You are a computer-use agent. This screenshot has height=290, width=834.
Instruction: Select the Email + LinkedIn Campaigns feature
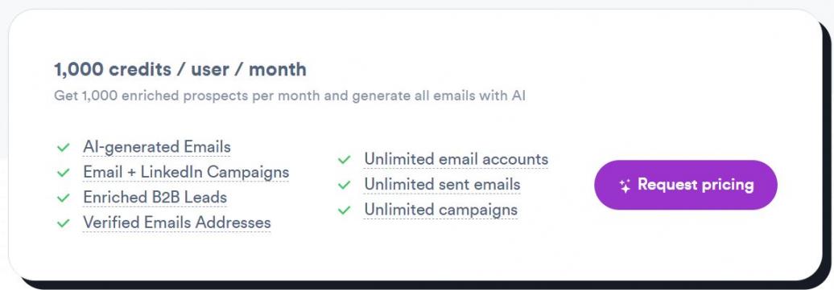coord(186,172)
